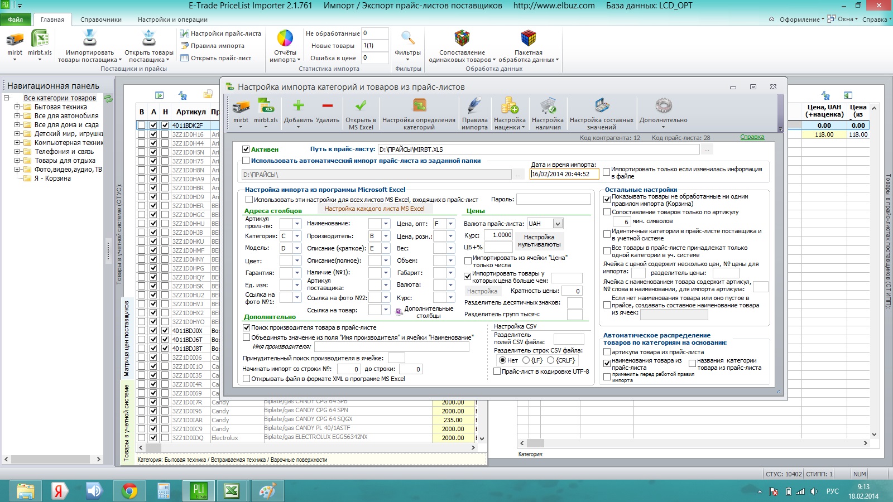Open the import rules feather icon
893x502 pixels.
coord(474,105)
